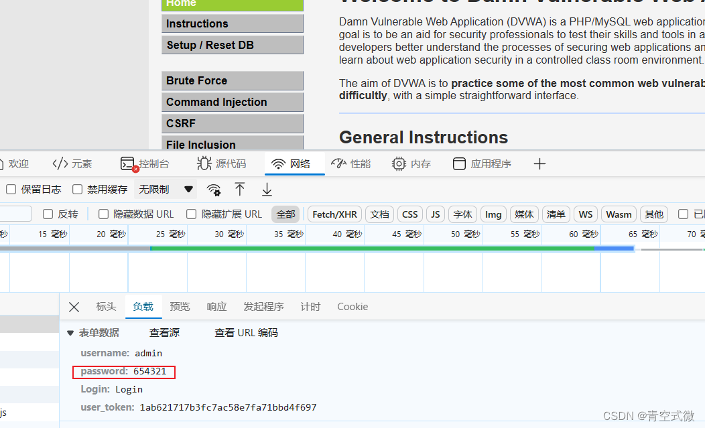The image size is (705, 428).
Task: Filter requests by font type
Action: pos(462,214)
